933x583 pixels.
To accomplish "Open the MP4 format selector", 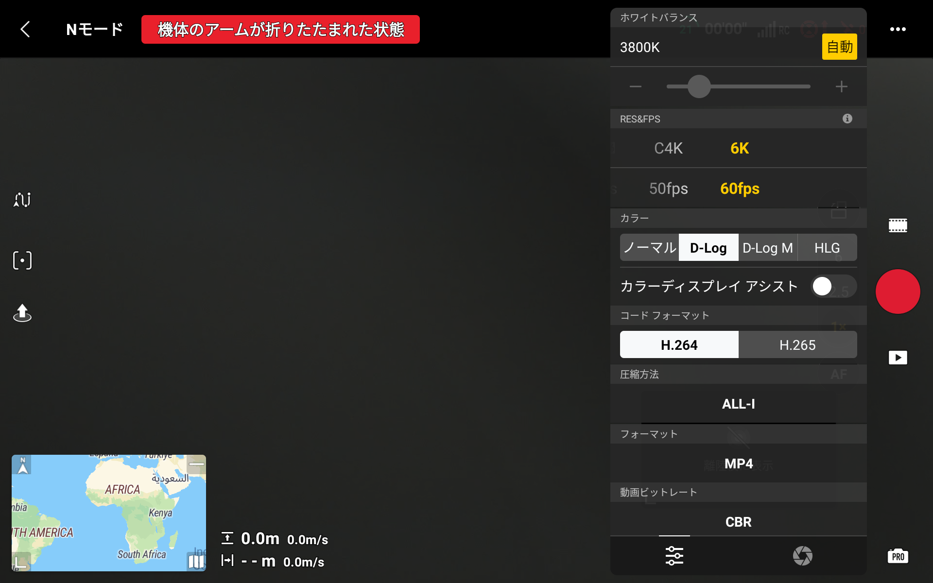I will tap(738, 464).
